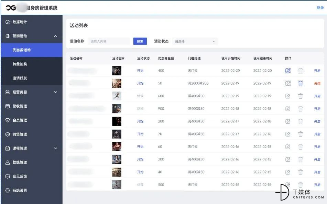327x204 pixels.
Task: Select 转盘抽奖 submenu item
Action: coord(32,64)
